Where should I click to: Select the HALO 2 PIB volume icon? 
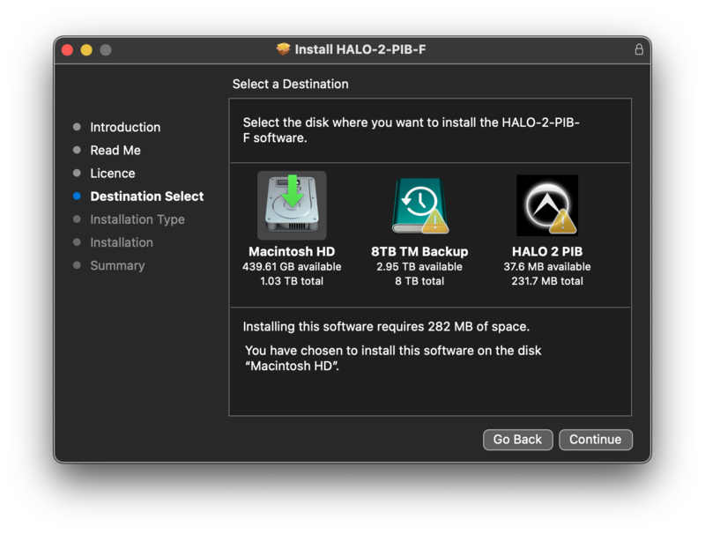coord(547,205)
